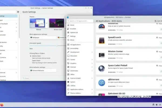The height and width of the screenshot is (108, 162).
Task: Focus System Settings search field
Action: click(8, 12)
